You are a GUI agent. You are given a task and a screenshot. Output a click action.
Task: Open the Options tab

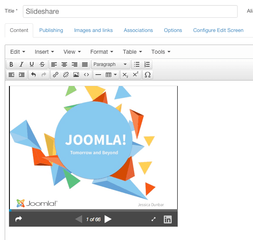[173, 30]
